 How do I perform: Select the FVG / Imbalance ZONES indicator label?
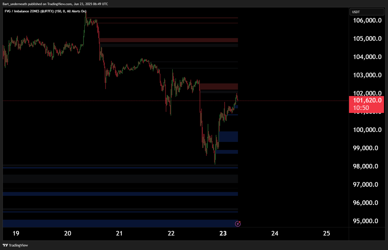[45, 12]
